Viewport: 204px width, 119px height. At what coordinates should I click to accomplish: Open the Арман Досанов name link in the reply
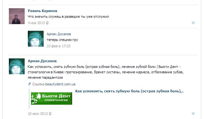click(59, 34)
